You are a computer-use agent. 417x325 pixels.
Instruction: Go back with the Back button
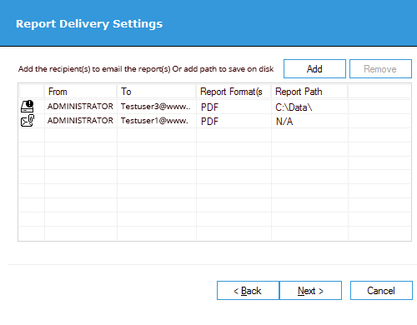coord(248,291)
